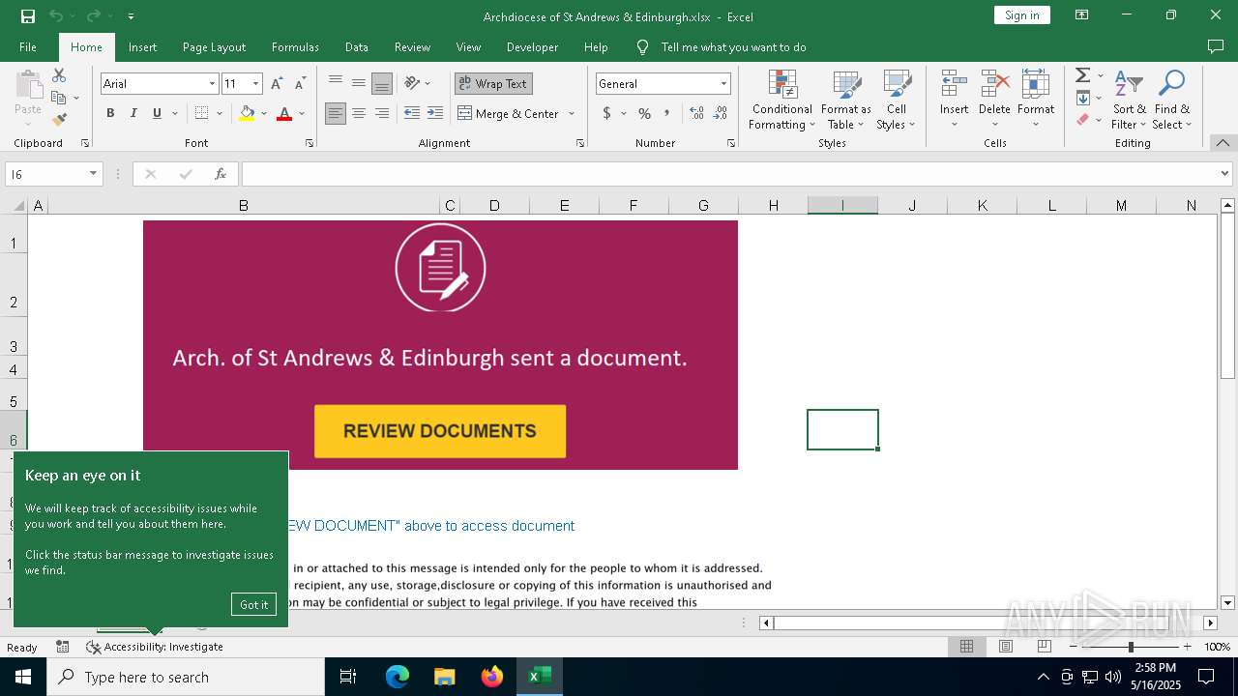The image size is (1238, 696).
Task: Collapse the ribbon with the chevron
Action: (x=1223, y=143)
